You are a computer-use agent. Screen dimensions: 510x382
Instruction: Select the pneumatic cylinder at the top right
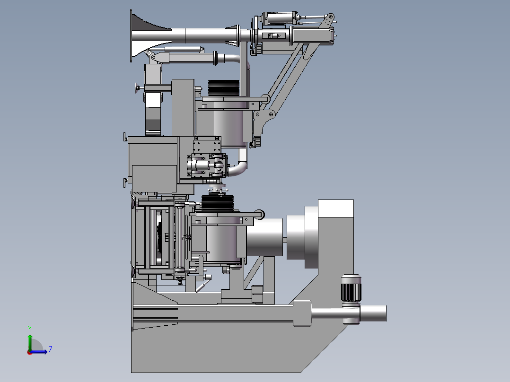(280, 17)
